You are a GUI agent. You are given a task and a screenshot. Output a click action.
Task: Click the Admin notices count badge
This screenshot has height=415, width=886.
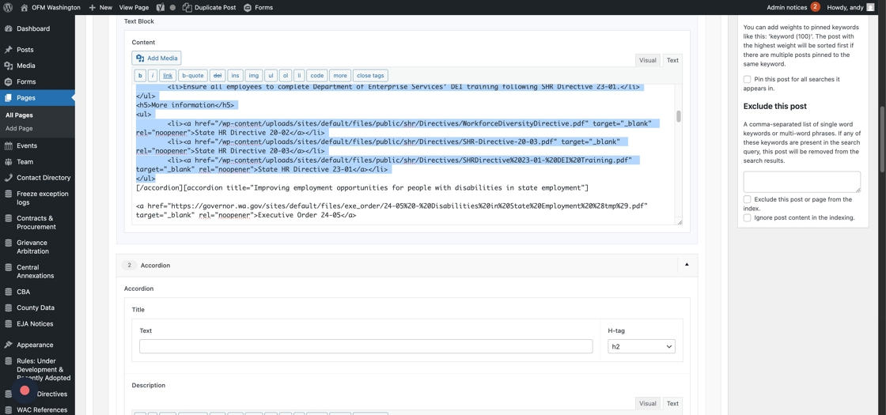pos(815,7)
